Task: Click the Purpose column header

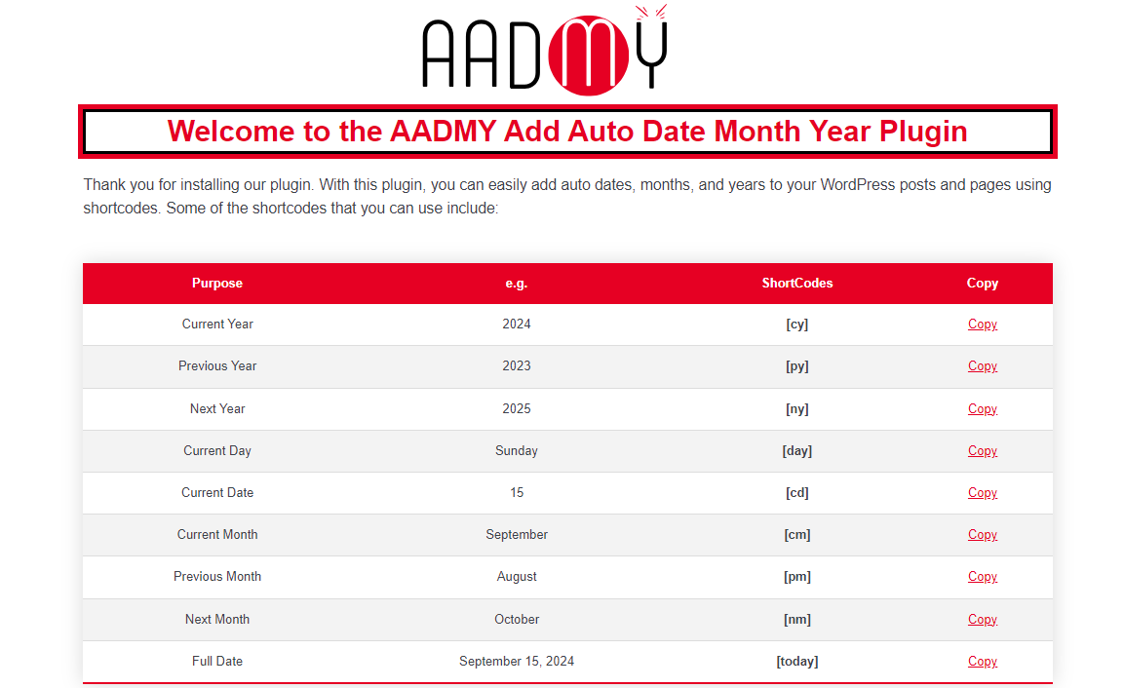Action: point(217,284)
